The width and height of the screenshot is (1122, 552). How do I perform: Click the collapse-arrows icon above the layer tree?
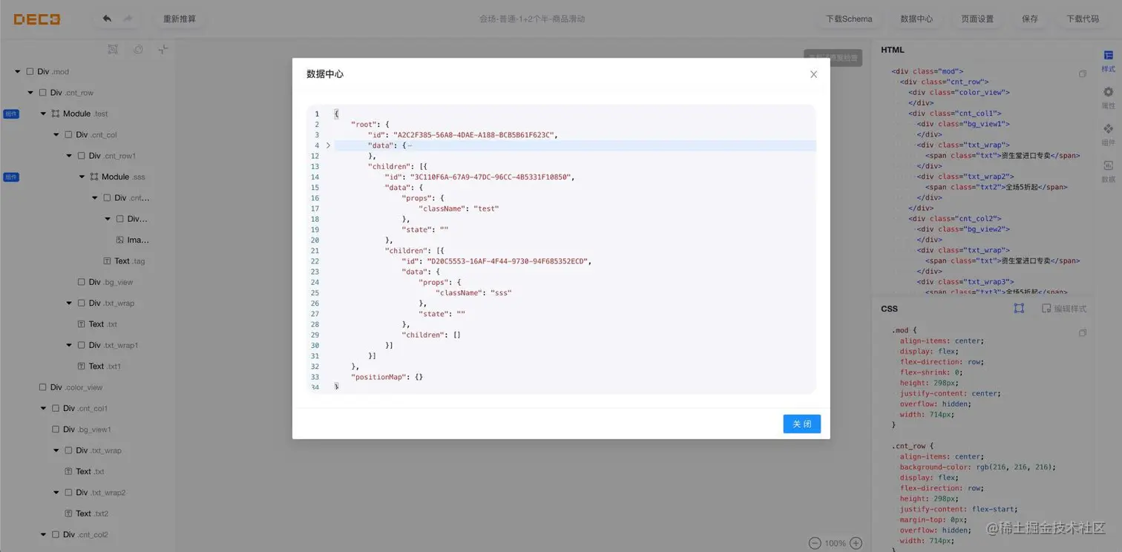(163, 50)
